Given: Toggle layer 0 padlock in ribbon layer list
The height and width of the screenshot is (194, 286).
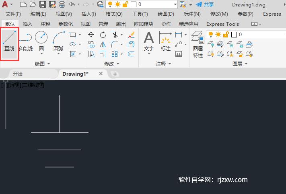Looking at the screenshot, I should [x=226, y=34].
